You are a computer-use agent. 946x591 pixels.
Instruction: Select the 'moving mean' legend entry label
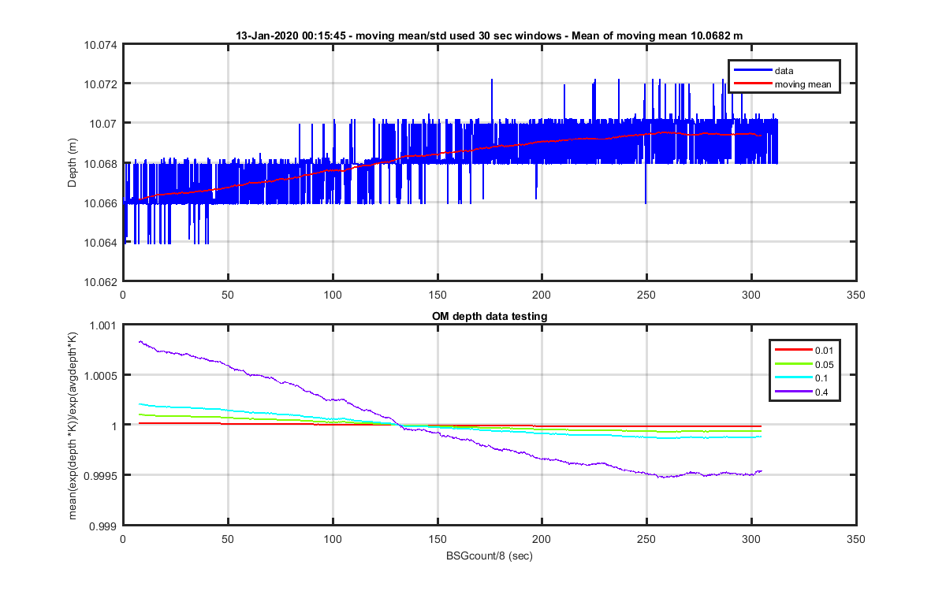pos(803,84)
